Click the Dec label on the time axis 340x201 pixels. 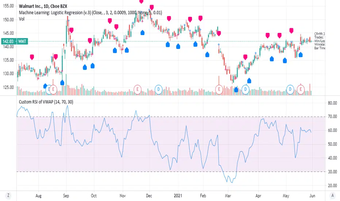149,196
